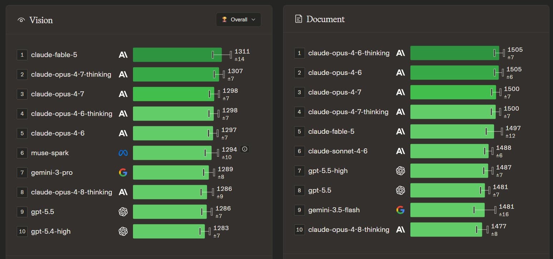Select gpt-5.5-high model name

coord(328,171)
